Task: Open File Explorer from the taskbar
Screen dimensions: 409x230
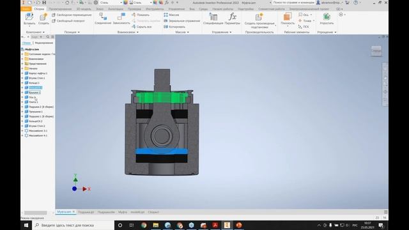Action: 156,225
